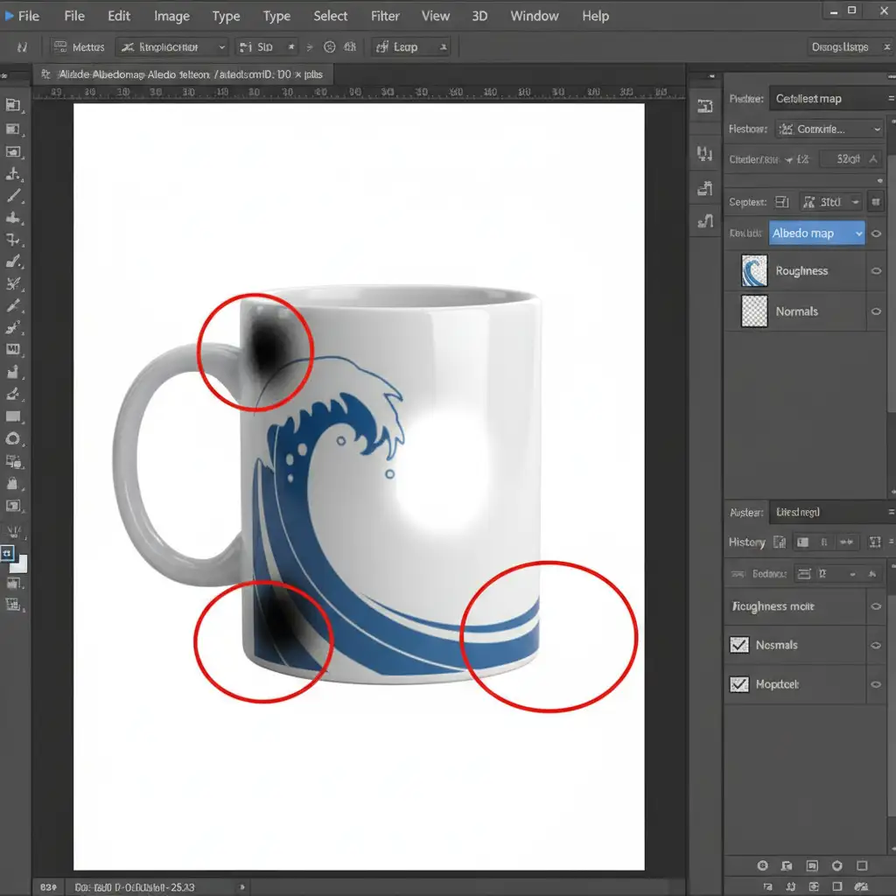The height and width of the screenshot is (896, 896).
Task: Click the top icon in collapsed panel strip
Action: coord(704,106)
